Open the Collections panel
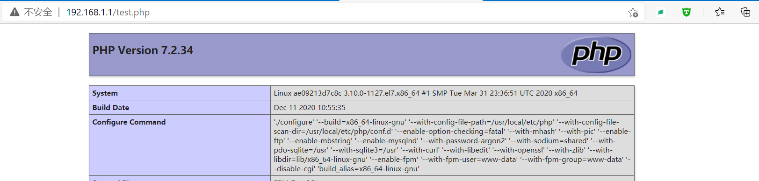This screenshot has width=759, height=181. coord(745,12)
